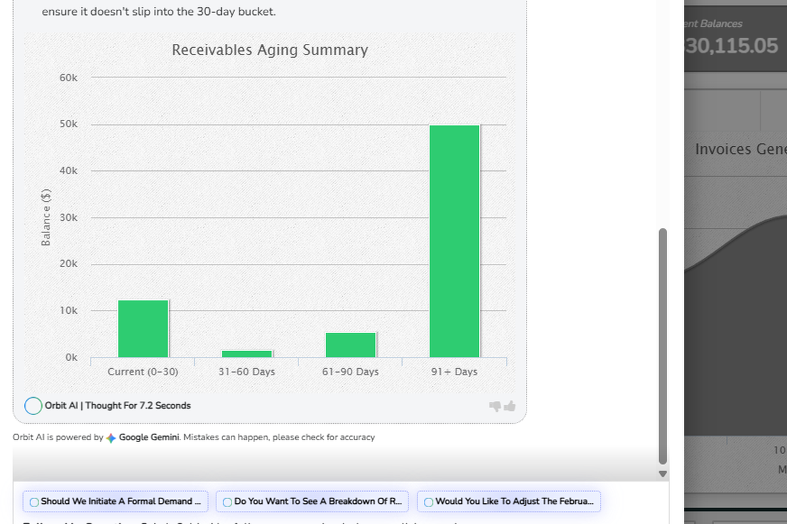Viewport: 787px width, 524px height.
Task: Pick the 61–90 Days chart bar
Action: [x=351, y=345]
